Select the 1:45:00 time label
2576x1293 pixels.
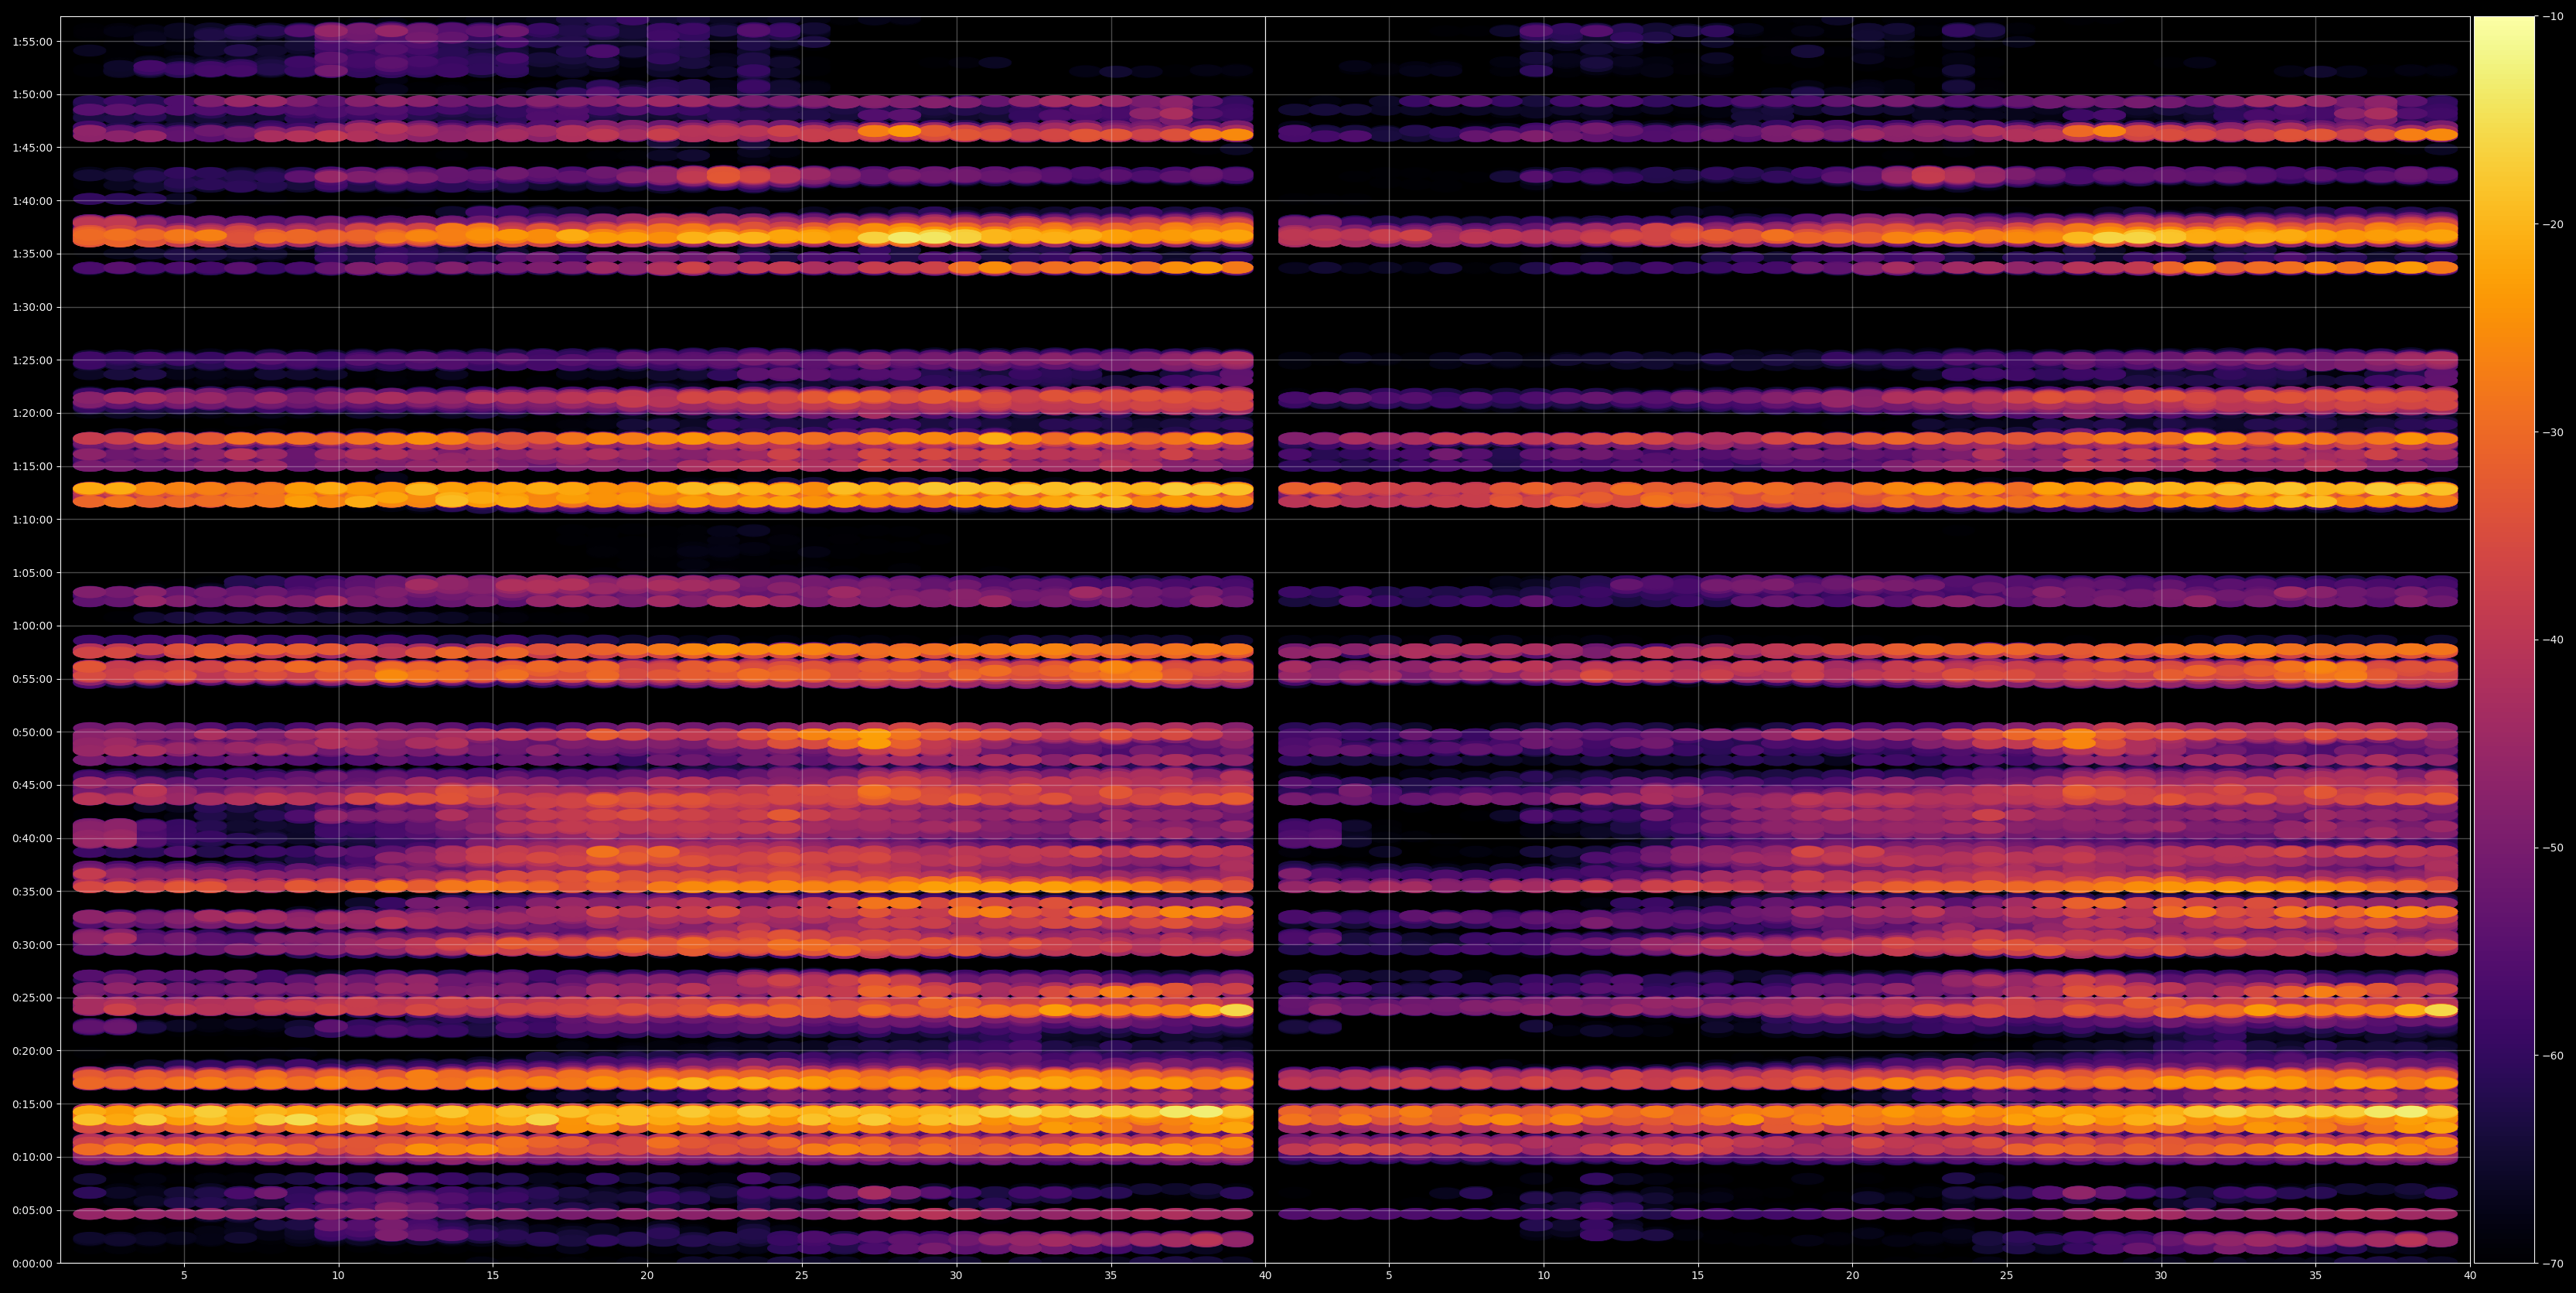32,148
